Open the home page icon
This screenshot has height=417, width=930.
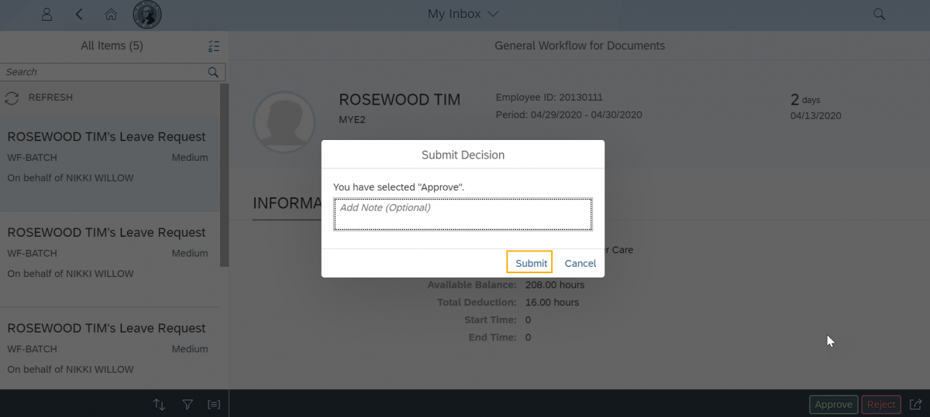click(x=111, y=14)
